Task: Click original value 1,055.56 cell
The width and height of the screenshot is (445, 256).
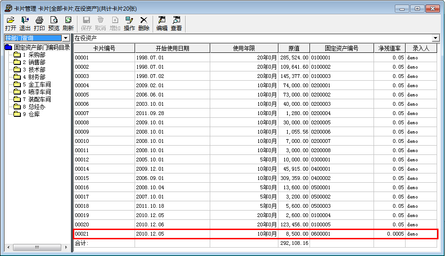Action: [294, 132]
